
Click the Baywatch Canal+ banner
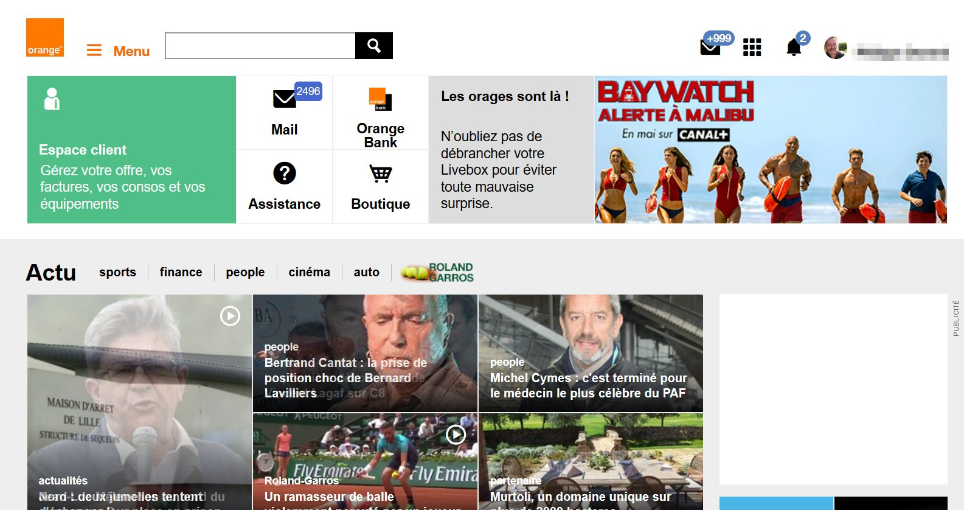click(771, 150)
